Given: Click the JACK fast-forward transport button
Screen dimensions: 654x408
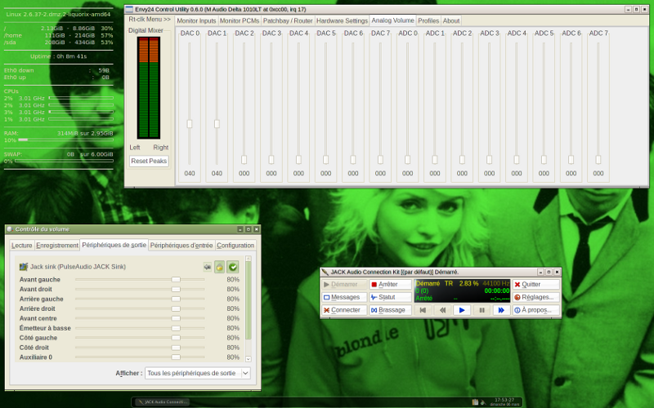Looking at the screenshot, I should [500, 310].
